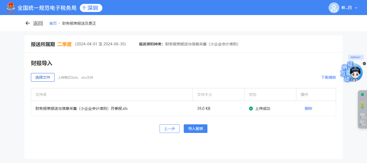The height and width of the screenshot is (163, 367).
Task: Click the location pin icon beside 深圳
Action: (84, 8)
